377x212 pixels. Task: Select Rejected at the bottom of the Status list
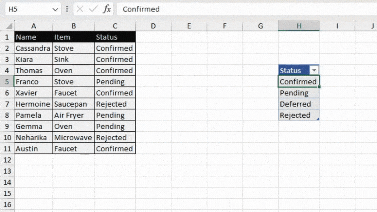pos(296,115)
